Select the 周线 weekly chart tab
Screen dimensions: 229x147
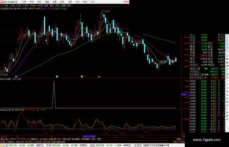click(x=51, y=5)
